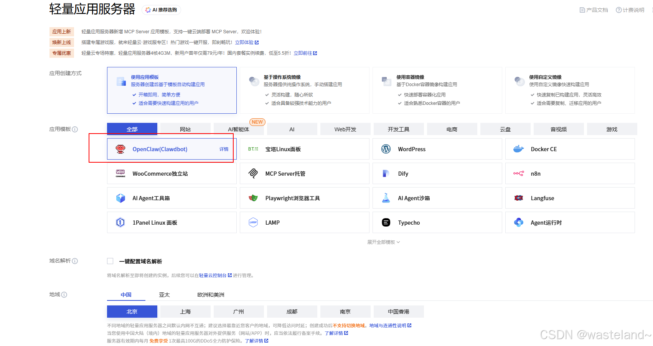Image resolution: width=653 pixels, height=346 pixels.
Task: Select 使用容器镜像 creation method
Action: tap(437, 90)
